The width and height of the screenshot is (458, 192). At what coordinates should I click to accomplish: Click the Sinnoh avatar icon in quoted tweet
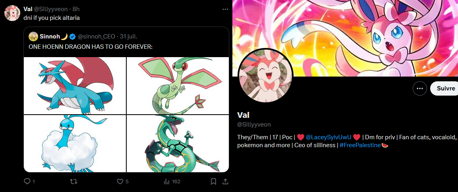click(33, 36)
